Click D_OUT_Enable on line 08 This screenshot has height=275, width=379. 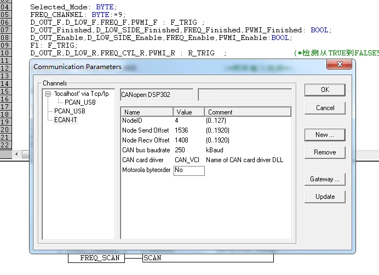coord(56,38)
